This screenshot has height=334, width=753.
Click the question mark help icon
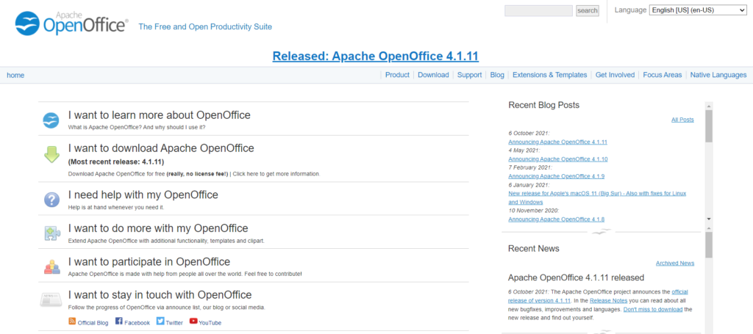(51, 200)
